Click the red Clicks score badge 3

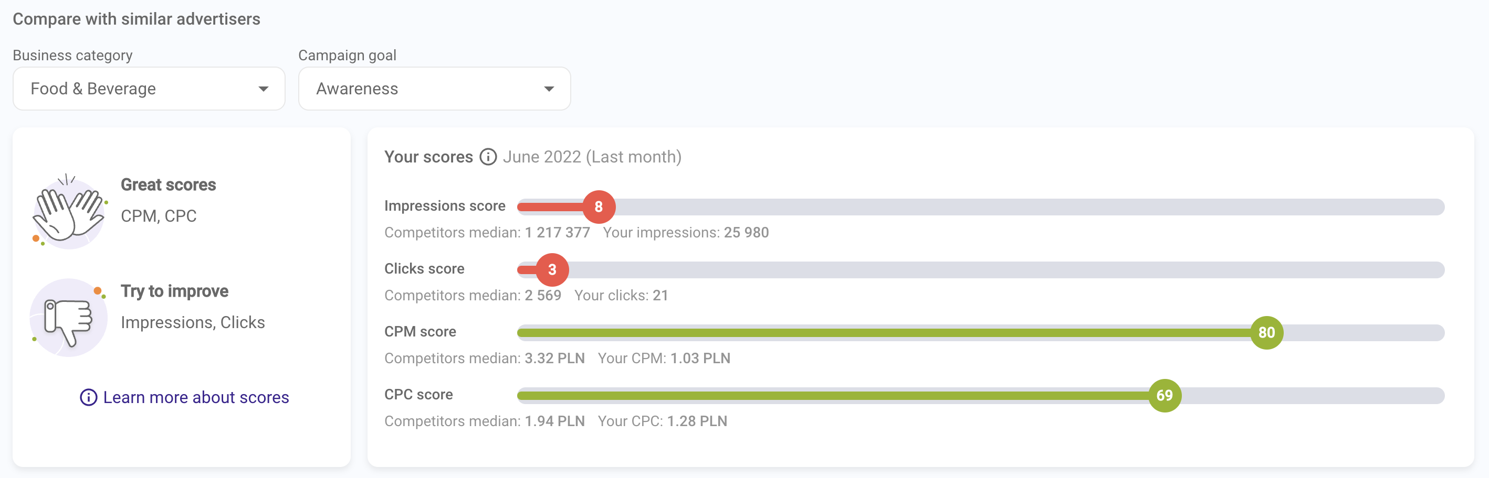coord(552,269)
